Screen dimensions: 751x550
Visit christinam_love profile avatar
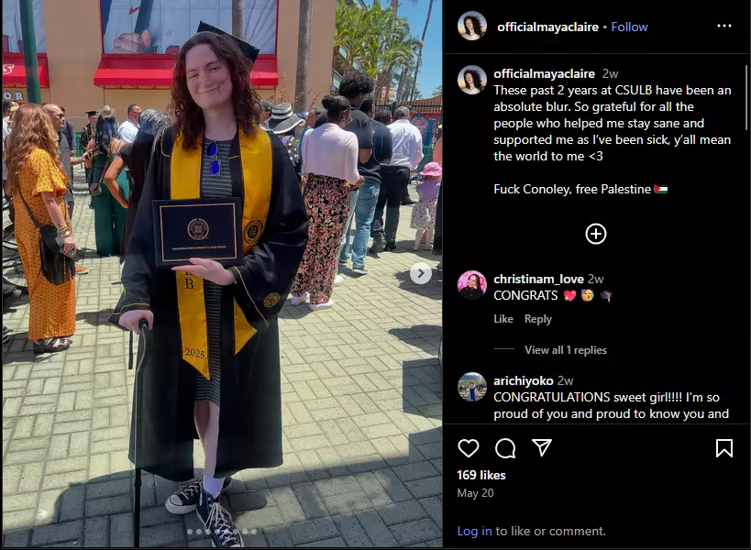tap(472, 285)
